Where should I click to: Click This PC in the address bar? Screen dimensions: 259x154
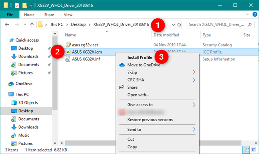[56, 24]
